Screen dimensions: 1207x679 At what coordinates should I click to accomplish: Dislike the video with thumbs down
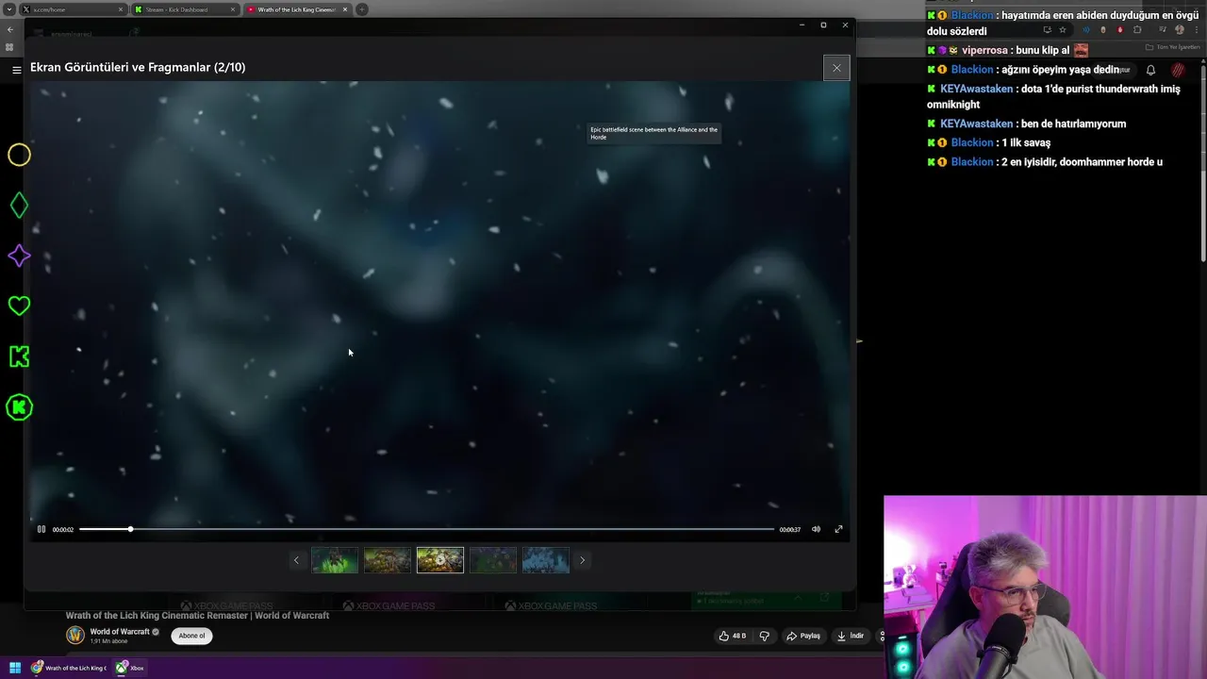pyautogui.click(x=765, y=636)
